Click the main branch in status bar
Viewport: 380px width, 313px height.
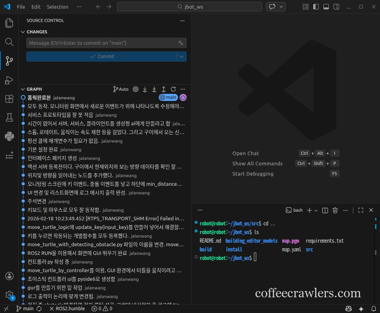click(x=25, y=309)
